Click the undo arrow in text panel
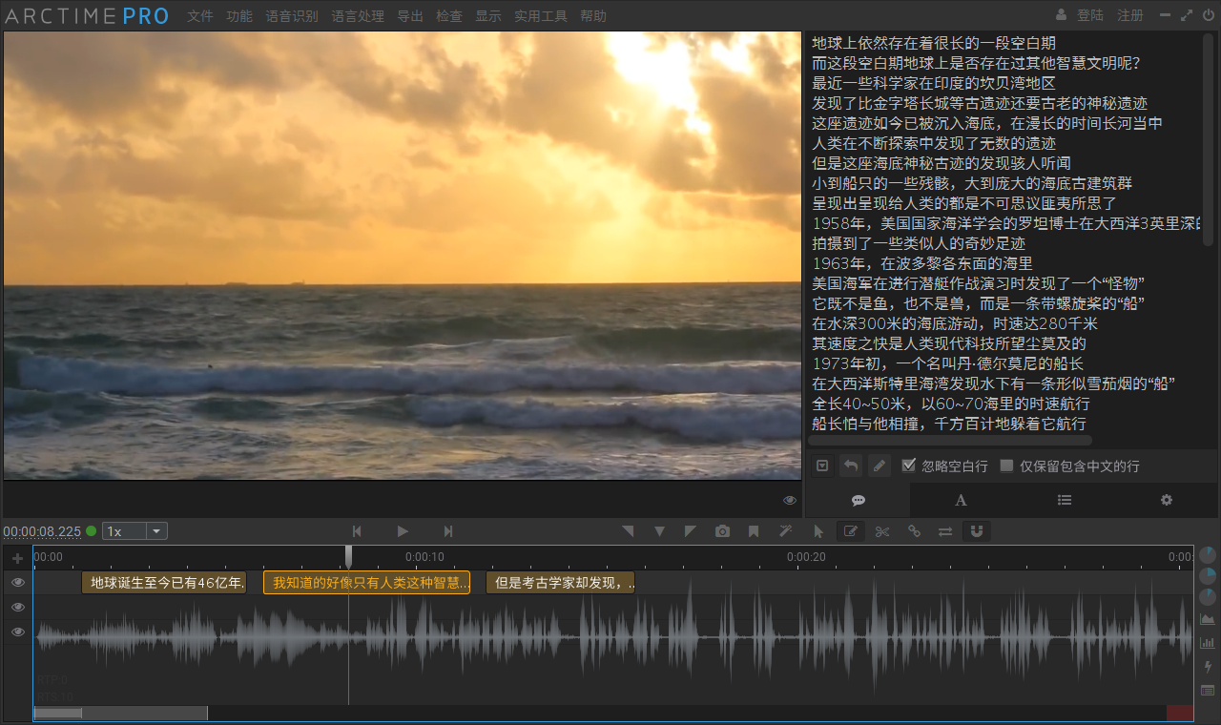Viewport: 1221px width, 725px height. (x=851, y=466)
